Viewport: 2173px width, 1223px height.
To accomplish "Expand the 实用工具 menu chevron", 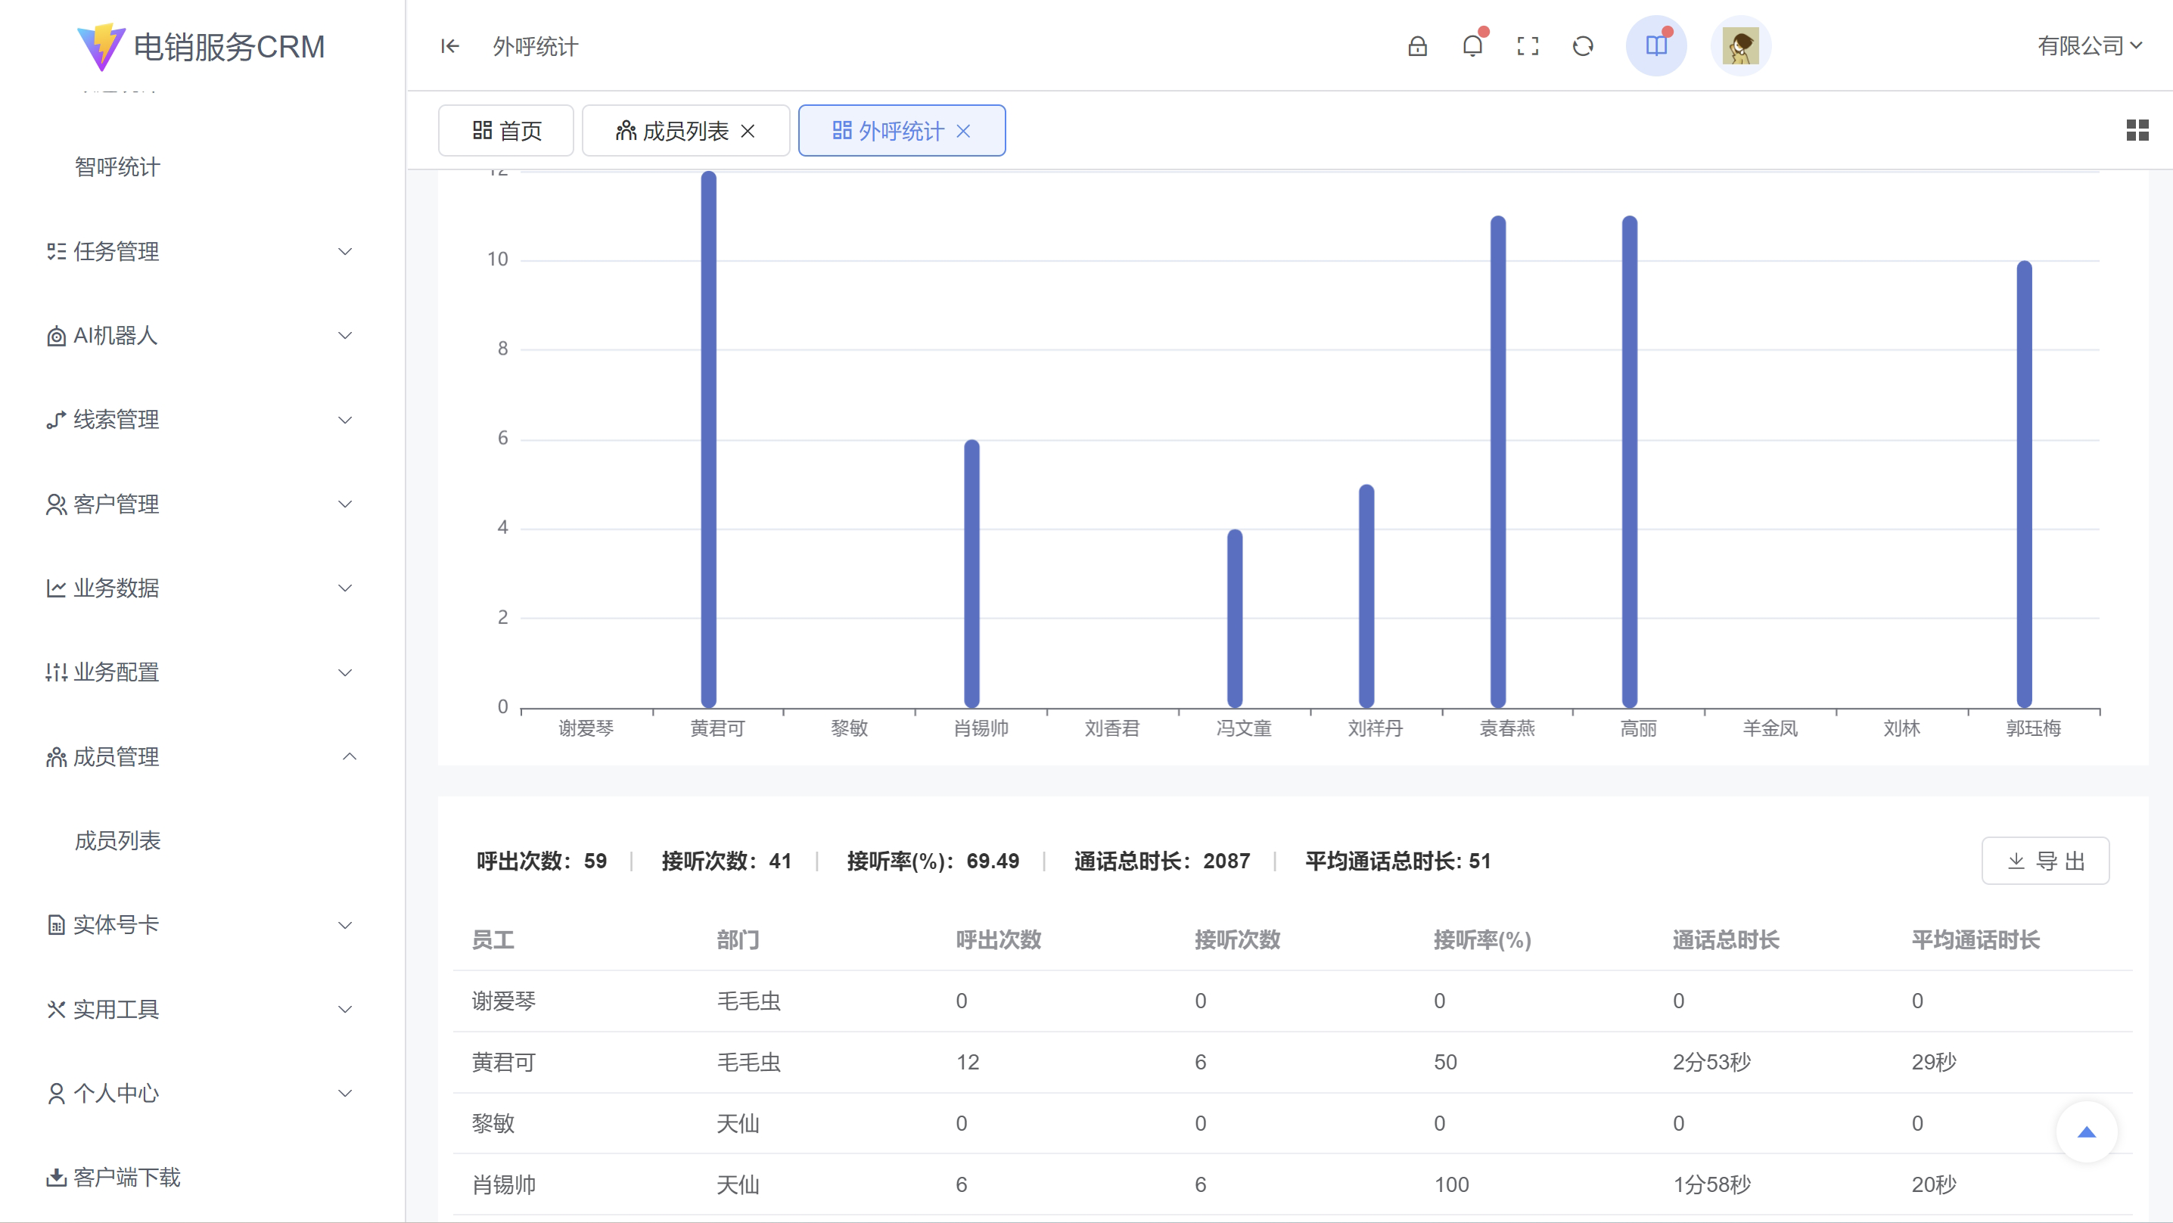I will coord(345,1010).
